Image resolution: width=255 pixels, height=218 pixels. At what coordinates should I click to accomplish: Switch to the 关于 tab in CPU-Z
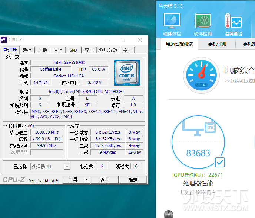click(x=127, y=50)
